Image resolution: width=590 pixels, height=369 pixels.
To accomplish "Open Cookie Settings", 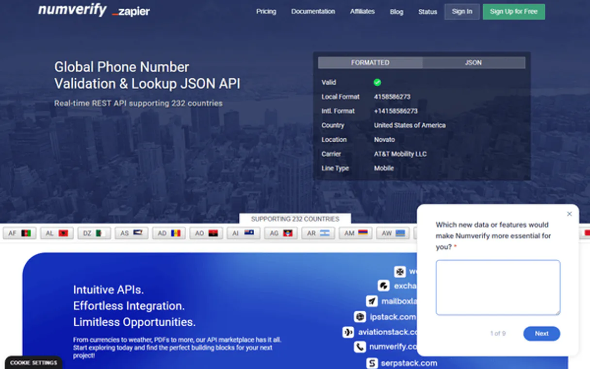I will (33, 363).
